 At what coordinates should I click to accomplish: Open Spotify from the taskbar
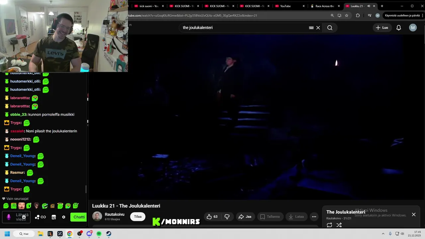[x=99, y=234]
